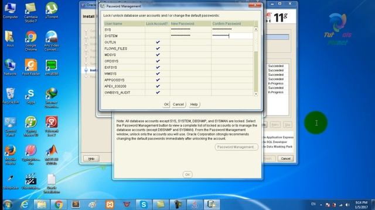Viewport: 375px width, 210px height.
Task: Click Help in the Oracle installer window
Action: 91,159
